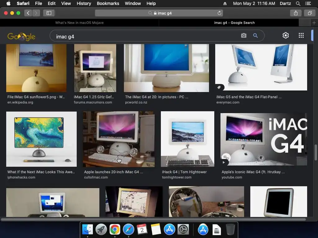
Task: Open the document file in the Dock
Action: pos(216,230)
